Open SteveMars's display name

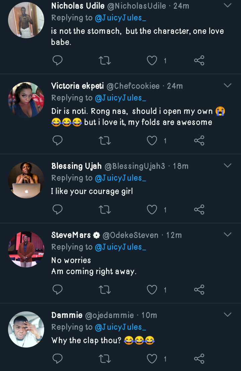click(71, 235)
